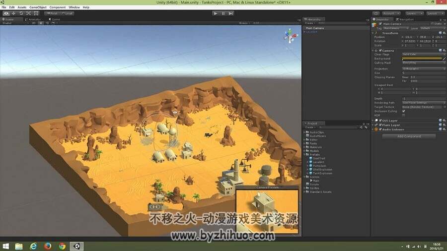447x251 pixels.
Task: Select the Rotate tool
Action: coord(21,13)
